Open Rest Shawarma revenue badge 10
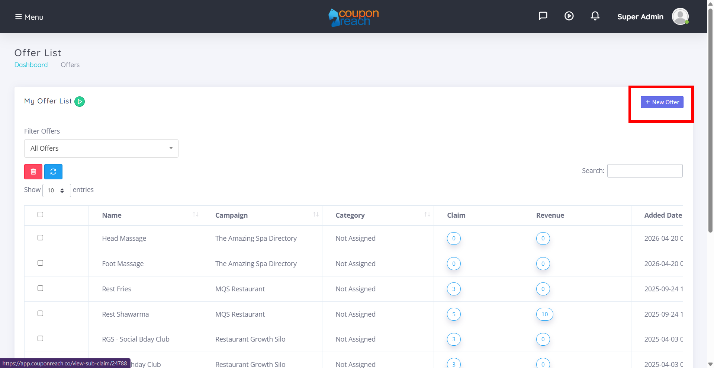 545,314
